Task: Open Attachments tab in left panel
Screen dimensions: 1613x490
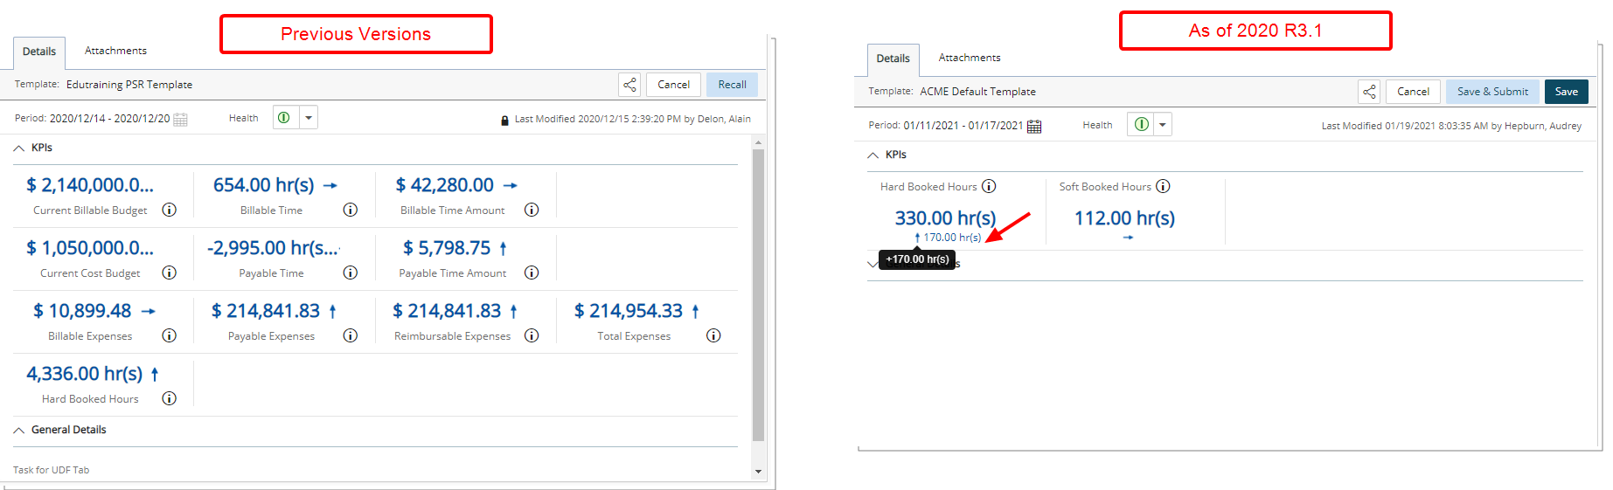Action: (x=115, y=51)
